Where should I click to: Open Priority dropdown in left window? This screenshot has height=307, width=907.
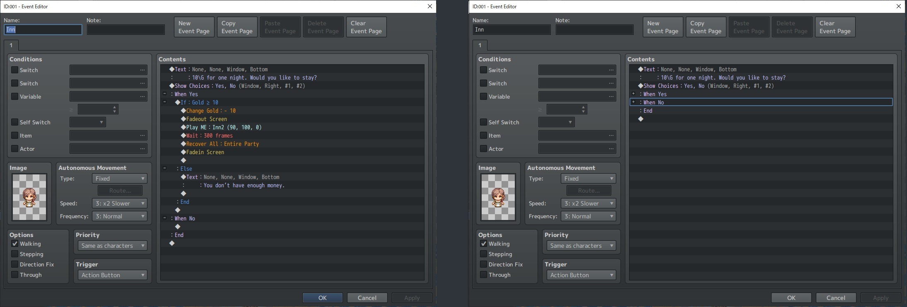(x=113, y=246)
